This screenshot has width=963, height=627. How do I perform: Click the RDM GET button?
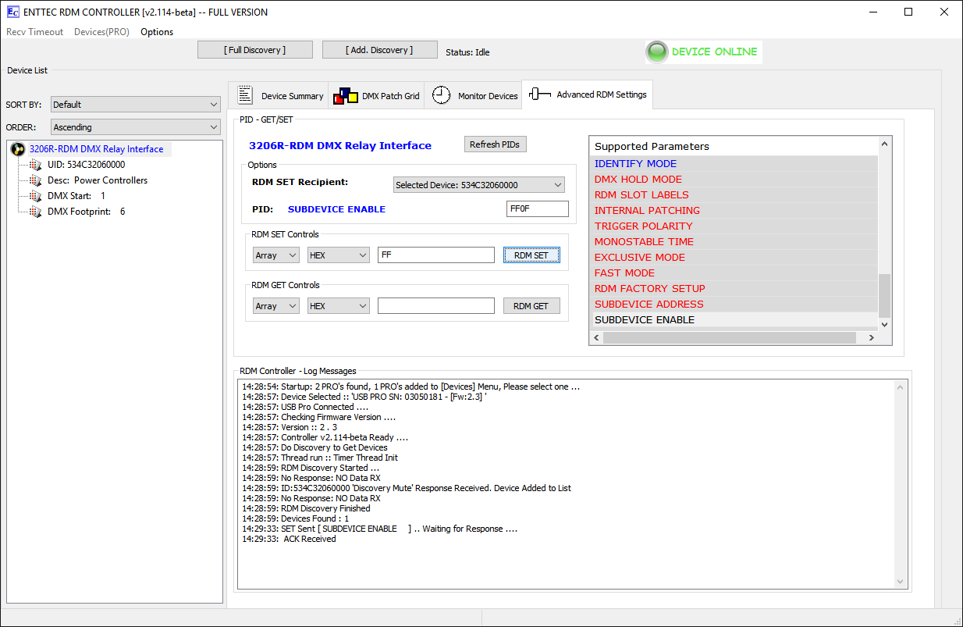click(531, 306)
